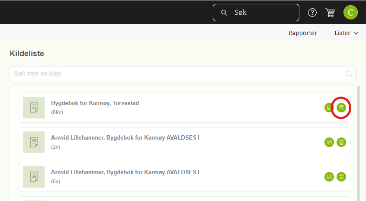Open the AVALDSES I source with 2x
Image resolution: width=366 pixels, height=201 pixels.
[x=125, y=138]
